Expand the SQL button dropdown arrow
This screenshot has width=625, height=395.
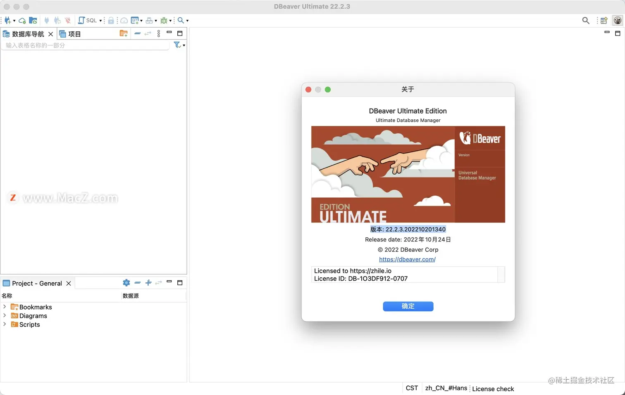click(100, 21)
